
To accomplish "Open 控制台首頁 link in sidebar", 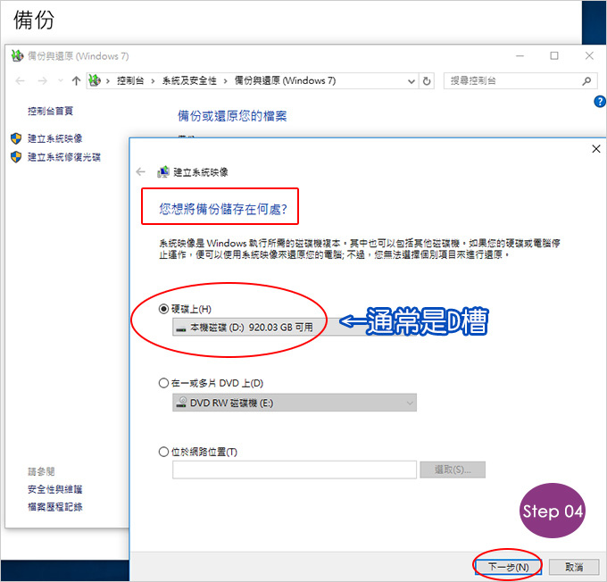I will tap(50, 112).
